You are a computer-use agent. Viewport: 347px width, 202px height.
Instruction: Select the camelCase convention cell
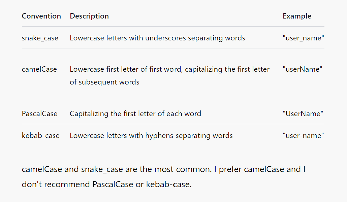pos(39,69)
